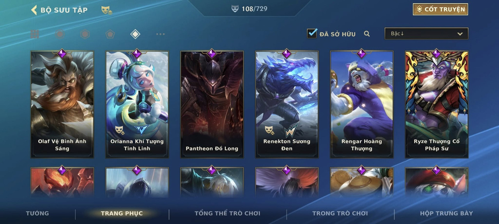Select the pentagon rarity filter icon
The image size is (499, 224).
(110, 34)
